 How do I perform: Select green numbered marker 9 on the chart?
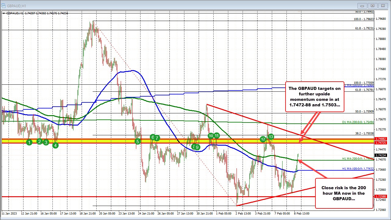click(x=197, y=147)
